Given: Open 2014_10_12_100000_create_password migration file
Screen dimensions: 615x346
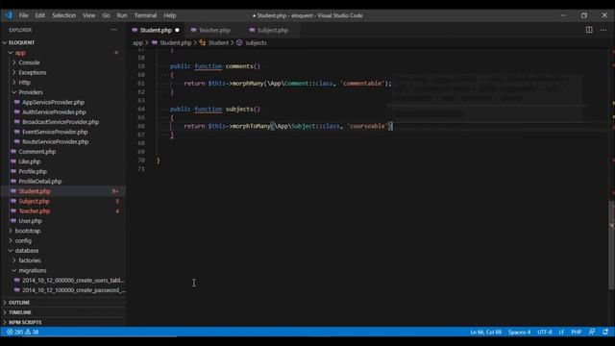Looking at the screenshot, I should (74, 290).
